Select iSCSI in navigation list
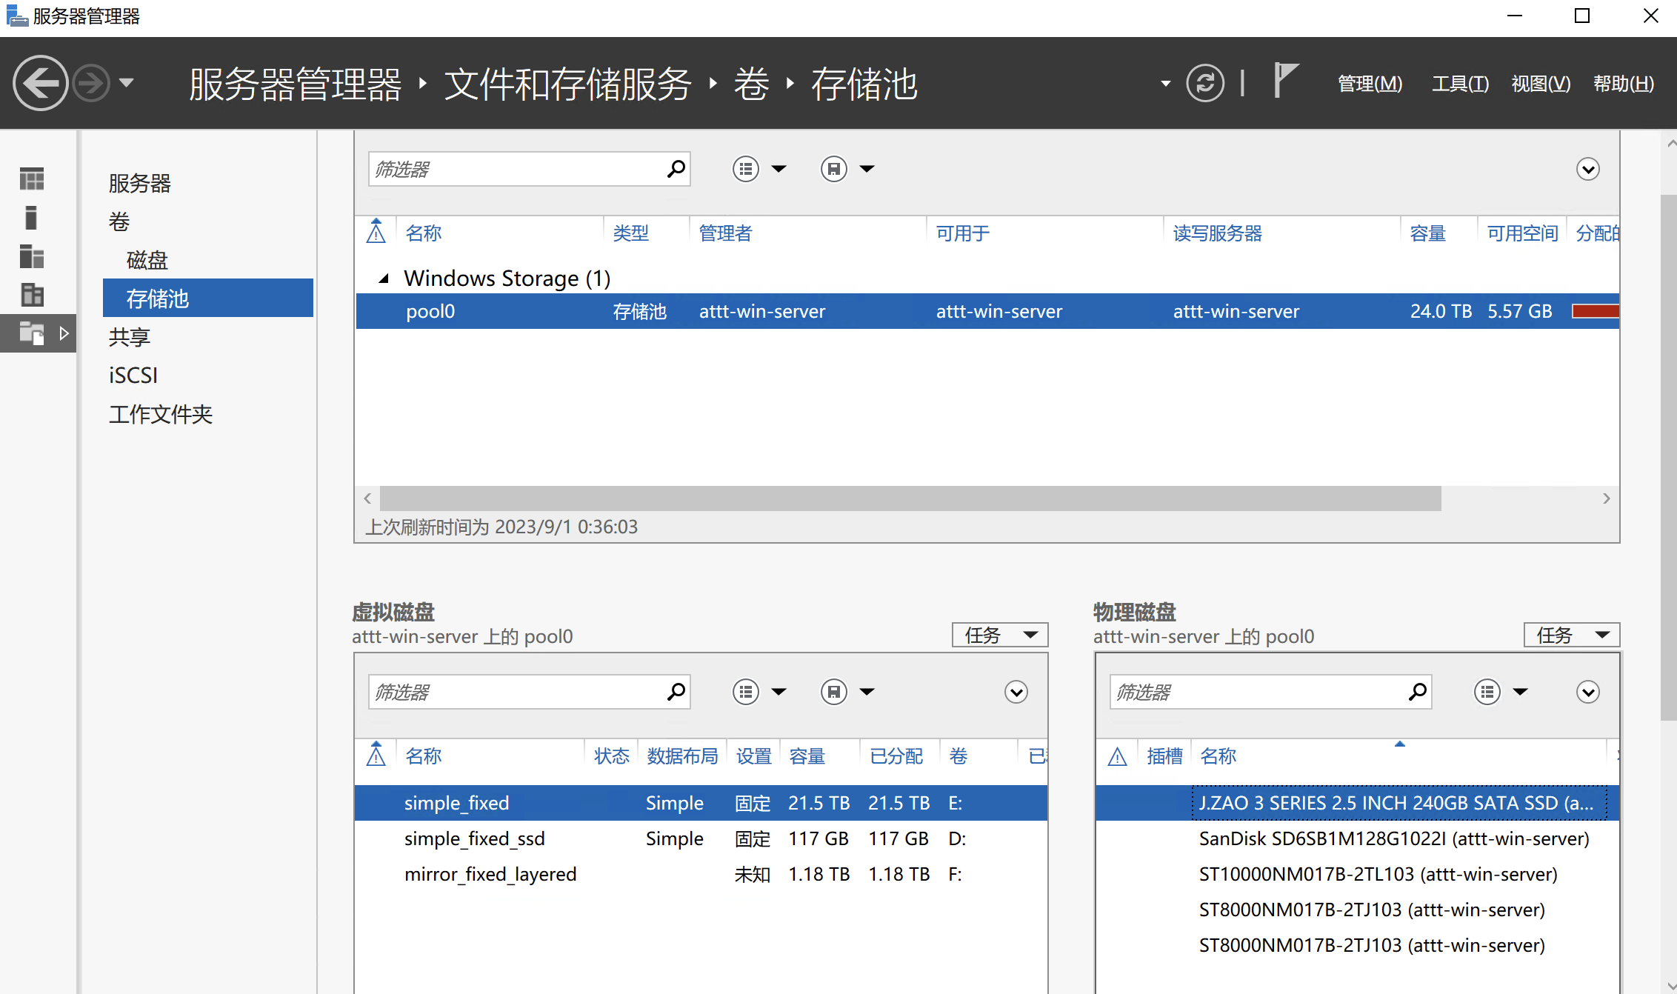Screen dimensions: 1677x994 tap(133, 376)
